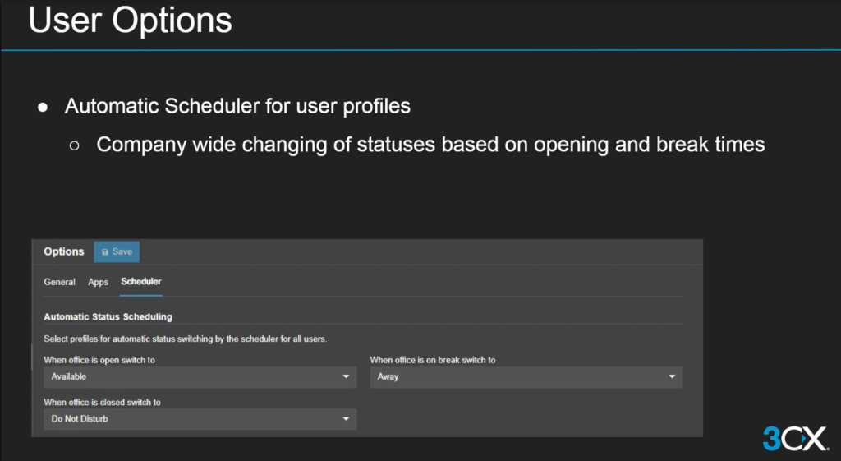Click the Automatic Scheduler for user profiles bullet
841x461 pixels.
237,107
